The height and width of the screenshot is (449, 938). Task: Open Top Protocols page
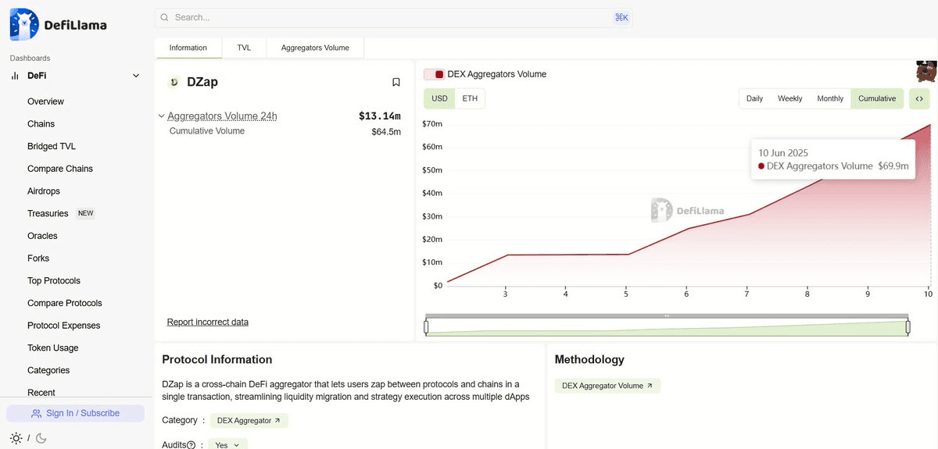pyautogui.click(x=54, y=280)
